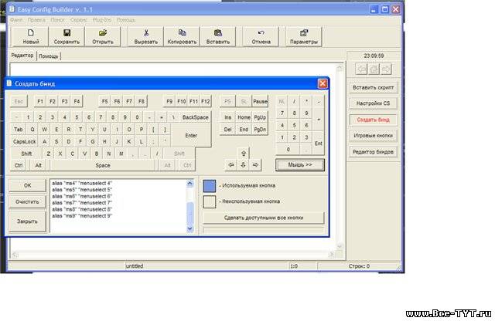Switch to the Редактор tab
Viewport: 495px width, 321px height.
pos(22,56)
